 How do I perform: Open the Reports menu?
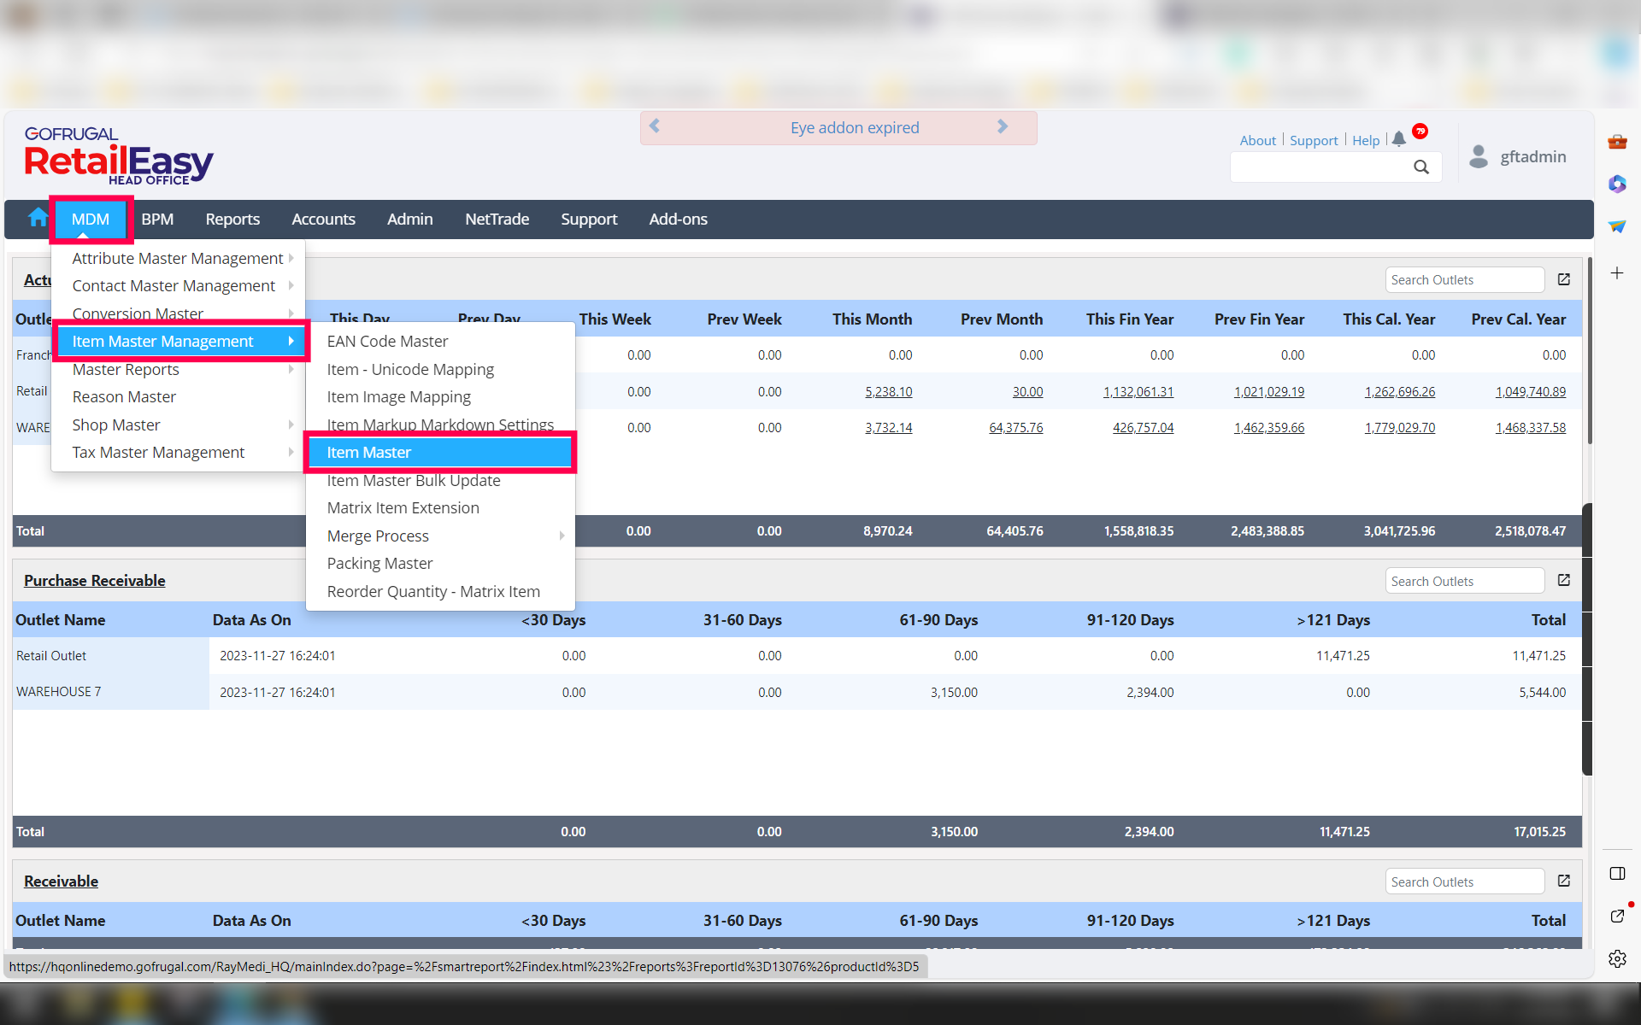tap(232, 220)
